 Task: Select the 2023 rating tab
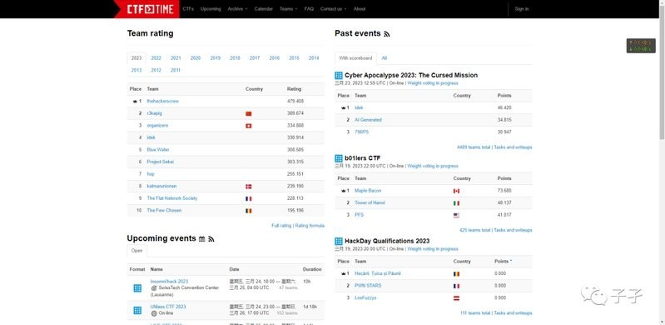pyautogui.click(x=136, y=58)
